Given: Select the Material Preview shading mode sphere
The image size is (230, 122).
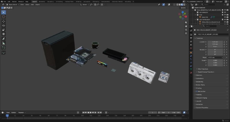Looking at the screenshot, I should pyautogui.click(x=182, y=5).
